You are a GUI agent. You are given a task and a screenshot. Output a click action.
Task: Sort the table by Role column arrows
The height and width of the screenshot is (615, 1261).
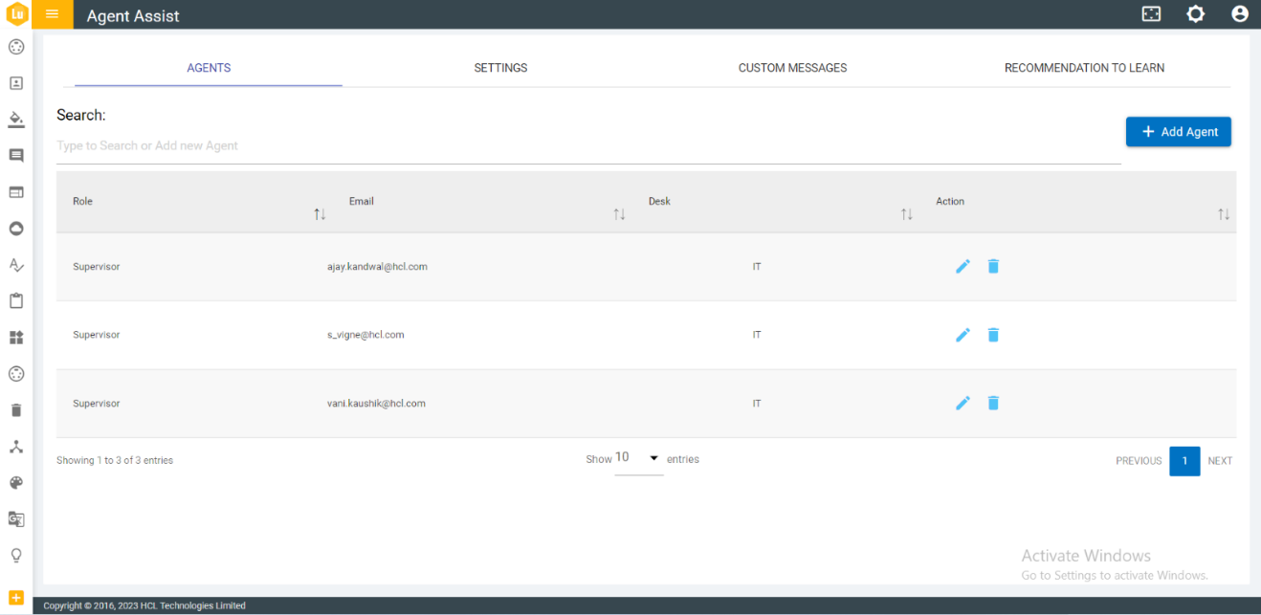click(320, 214)
